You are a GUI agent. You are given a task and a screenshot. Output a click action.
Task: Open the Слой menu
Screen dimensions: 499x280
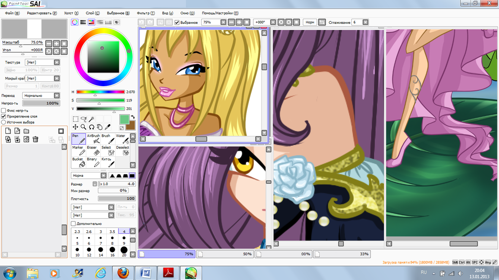pyautogui.click(x=93, y=13)
